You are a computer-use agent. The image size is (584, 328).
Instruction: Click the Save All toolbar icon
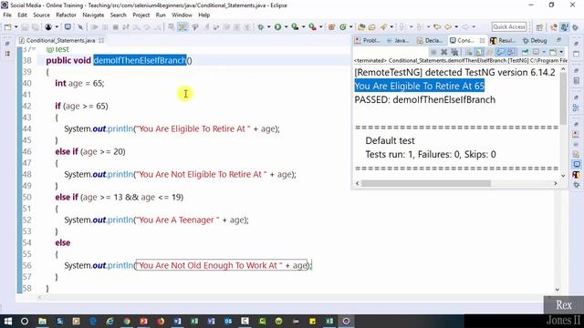[36, 26]
